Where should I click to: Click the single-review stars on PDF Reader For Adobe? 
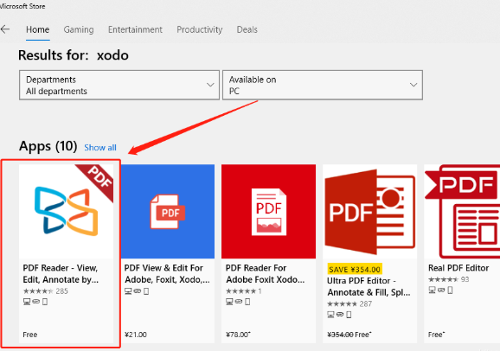coord(240,291)
